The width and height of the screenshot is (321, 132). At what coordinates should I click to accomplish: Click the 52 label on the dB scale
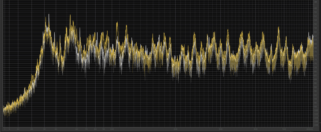pos(315,16)
